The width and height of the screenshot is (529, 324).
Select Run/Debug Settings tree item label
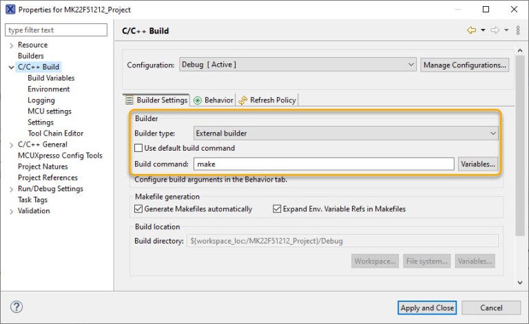click(50, 188)
